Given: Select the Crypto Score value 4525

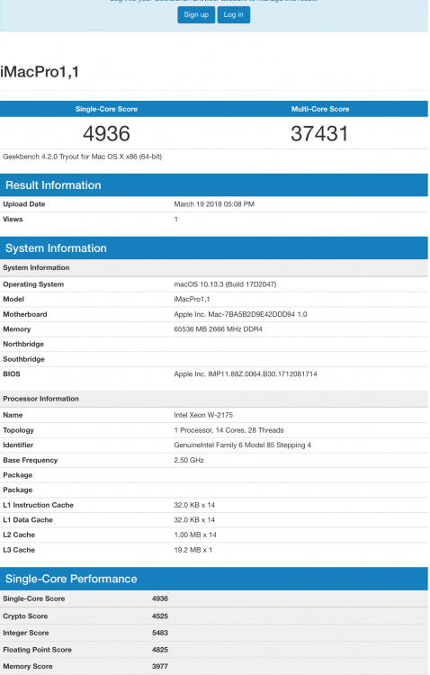Looking at the screenshot, I should click(160, 616).
